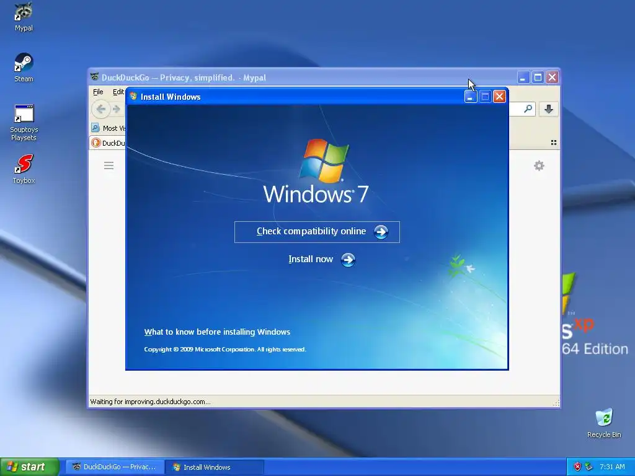Click the Check compatibility online arrow icon
Viewport: 635px width, 476px height.
(381, 232)
